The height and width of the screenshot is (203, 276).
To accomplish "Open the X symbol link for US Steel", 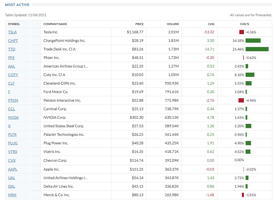I will [9, 126].
